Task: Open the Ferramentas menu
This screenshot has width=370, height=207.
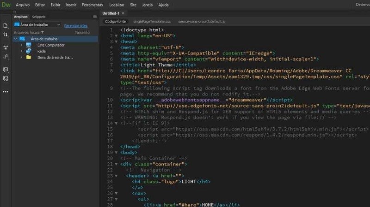Action: [92, 5]
